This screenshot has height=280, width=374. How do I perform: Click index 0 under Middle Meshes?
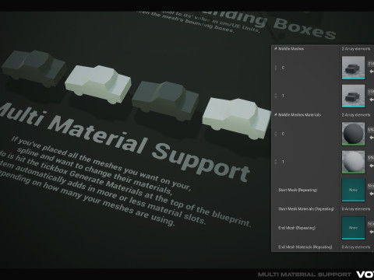(283, 68)
